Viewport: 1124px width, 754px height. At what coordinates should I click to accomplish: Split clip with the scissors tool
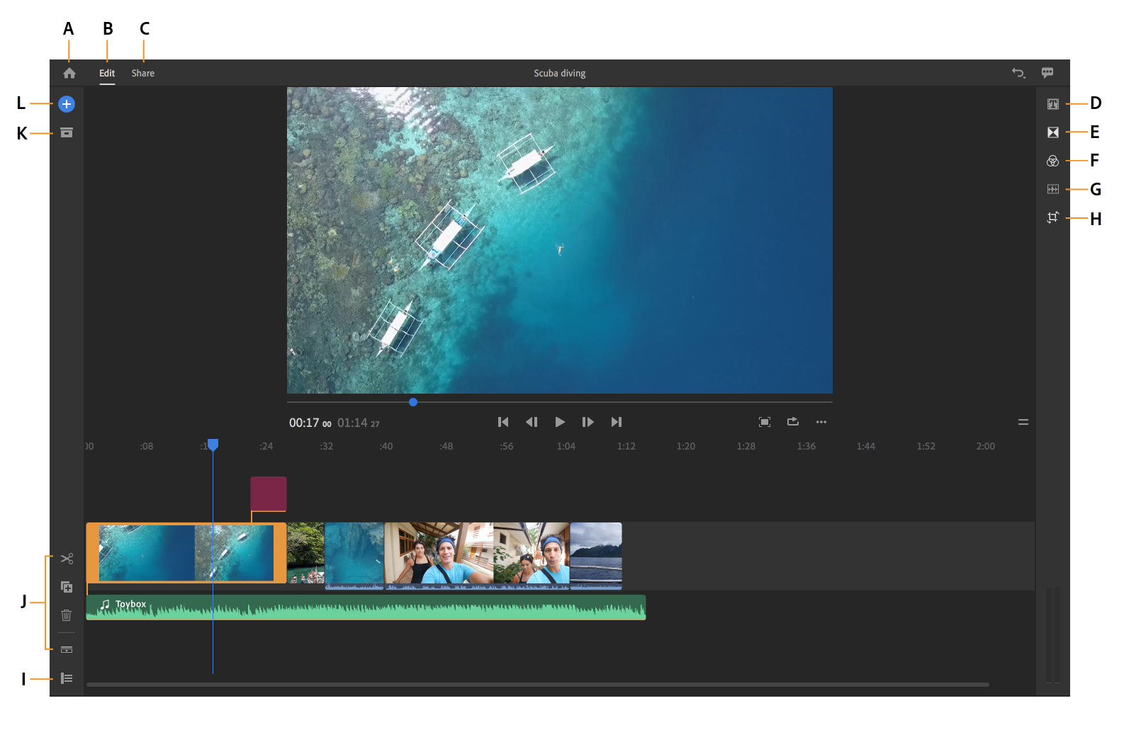(x=67, y=559)
